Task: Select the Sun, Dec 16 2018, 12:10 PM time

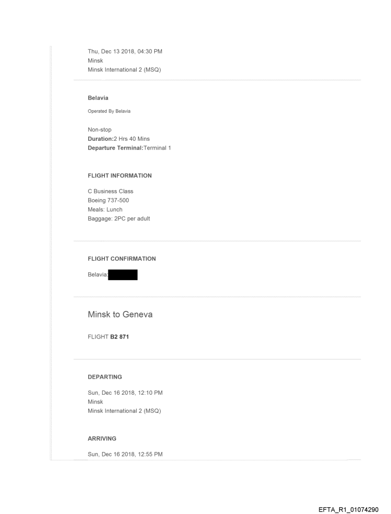Action: (x=125, y=393)
